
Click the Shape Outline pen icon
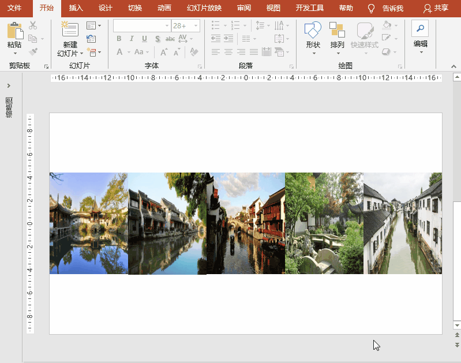pyautogui.click(x=387, y=38)
